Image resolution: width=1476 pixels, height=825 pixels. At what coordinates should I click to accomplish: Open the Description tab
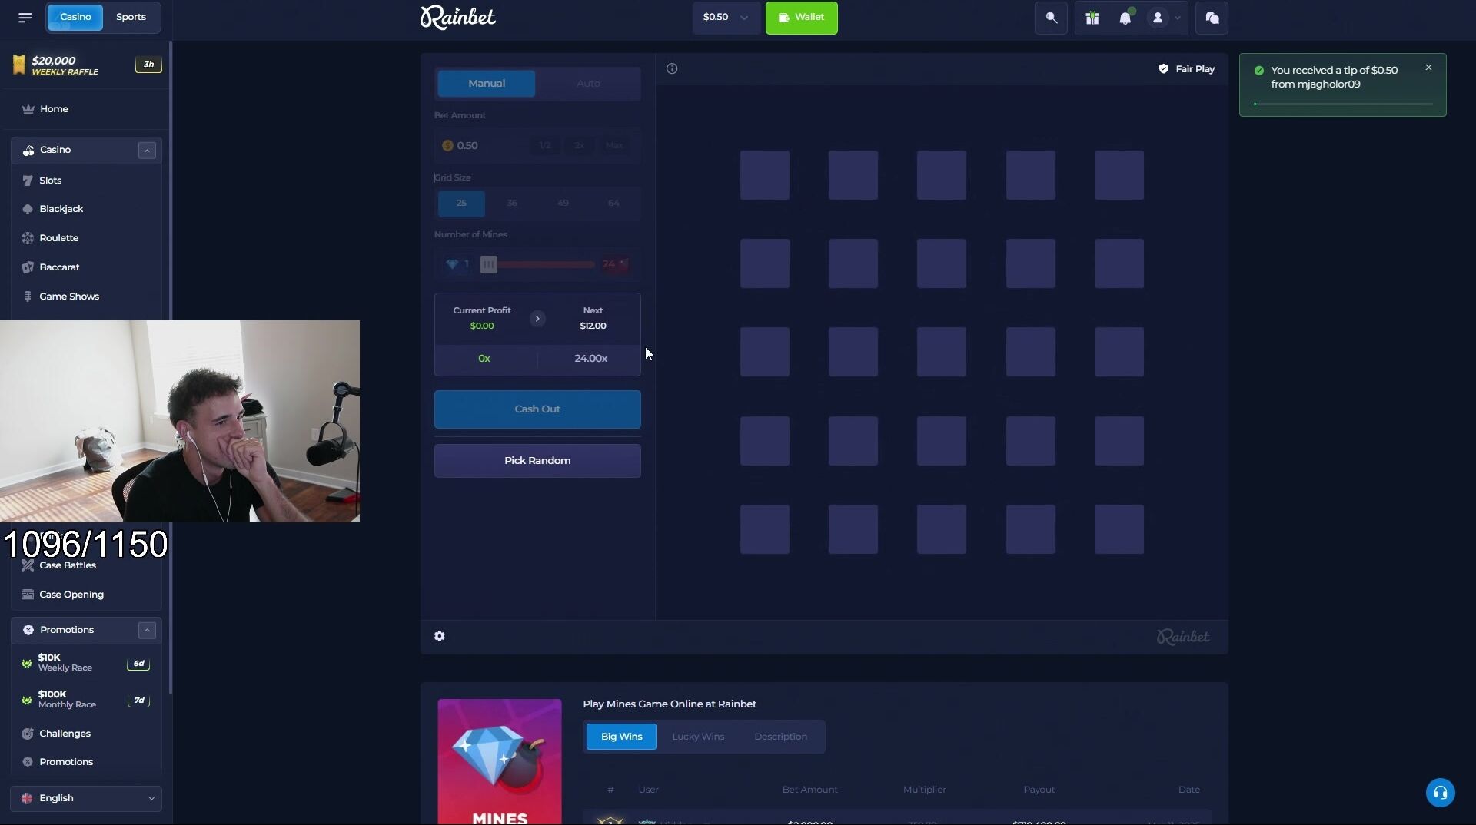(780, 737)
